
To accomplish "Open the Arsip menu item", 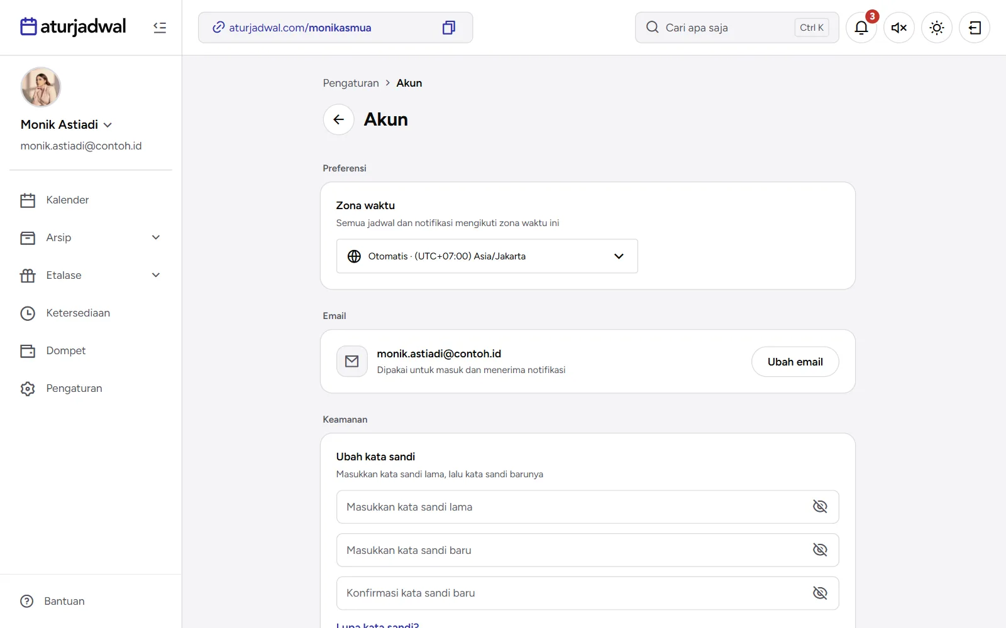I will [x=58, y=238].
